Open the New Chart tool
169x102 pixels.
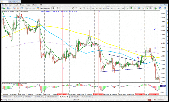(3, 8)
